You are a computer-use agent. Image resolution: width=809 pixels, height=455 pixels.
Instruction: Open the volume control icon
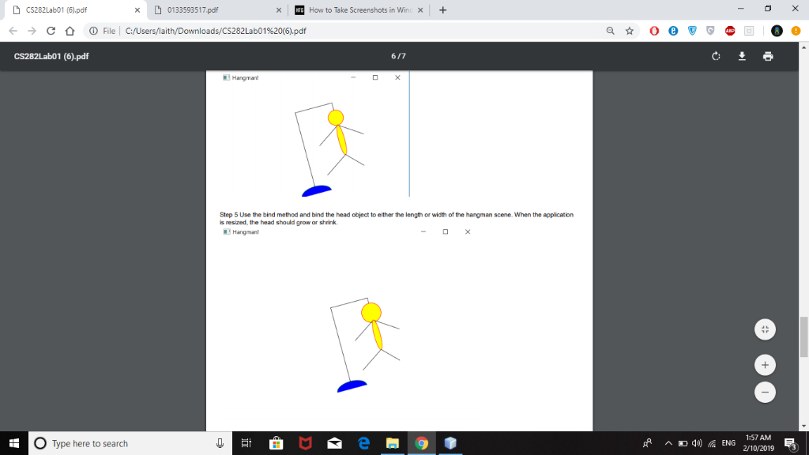coord(697,444)
